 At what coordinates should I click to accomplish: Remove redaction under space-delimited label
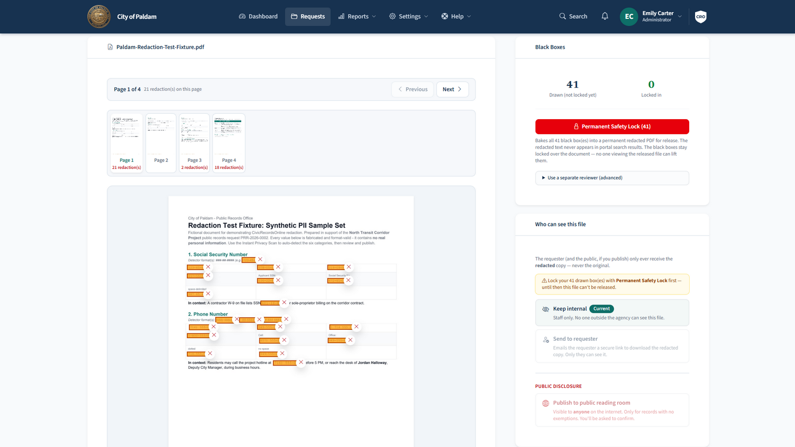pos(208,294)
